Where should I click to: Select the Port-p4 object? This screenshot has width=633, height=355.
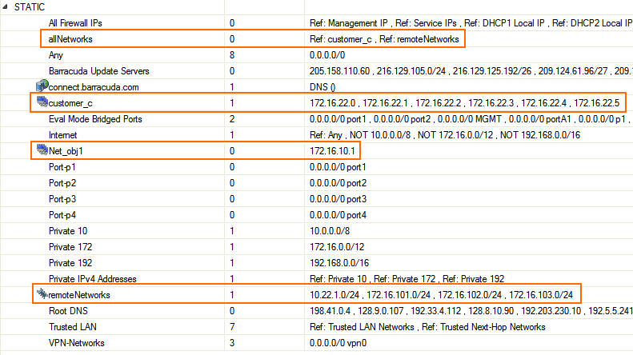pos(62,215)
